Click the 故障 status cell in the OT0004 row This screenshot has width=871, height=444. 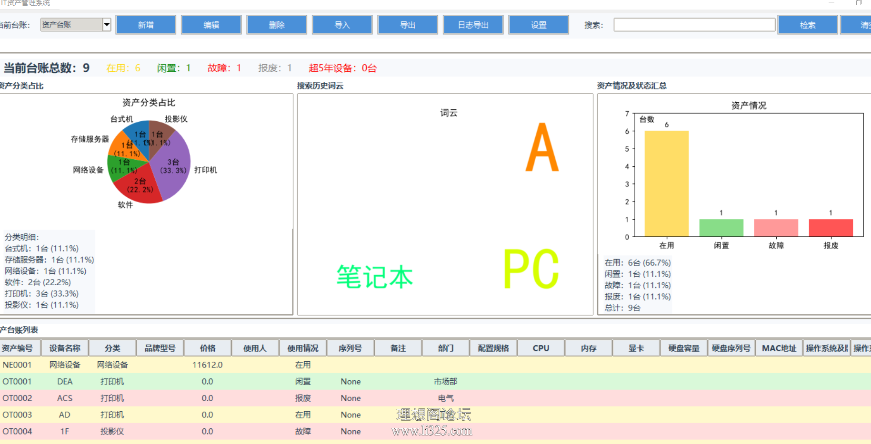click(x=303, y=431)
